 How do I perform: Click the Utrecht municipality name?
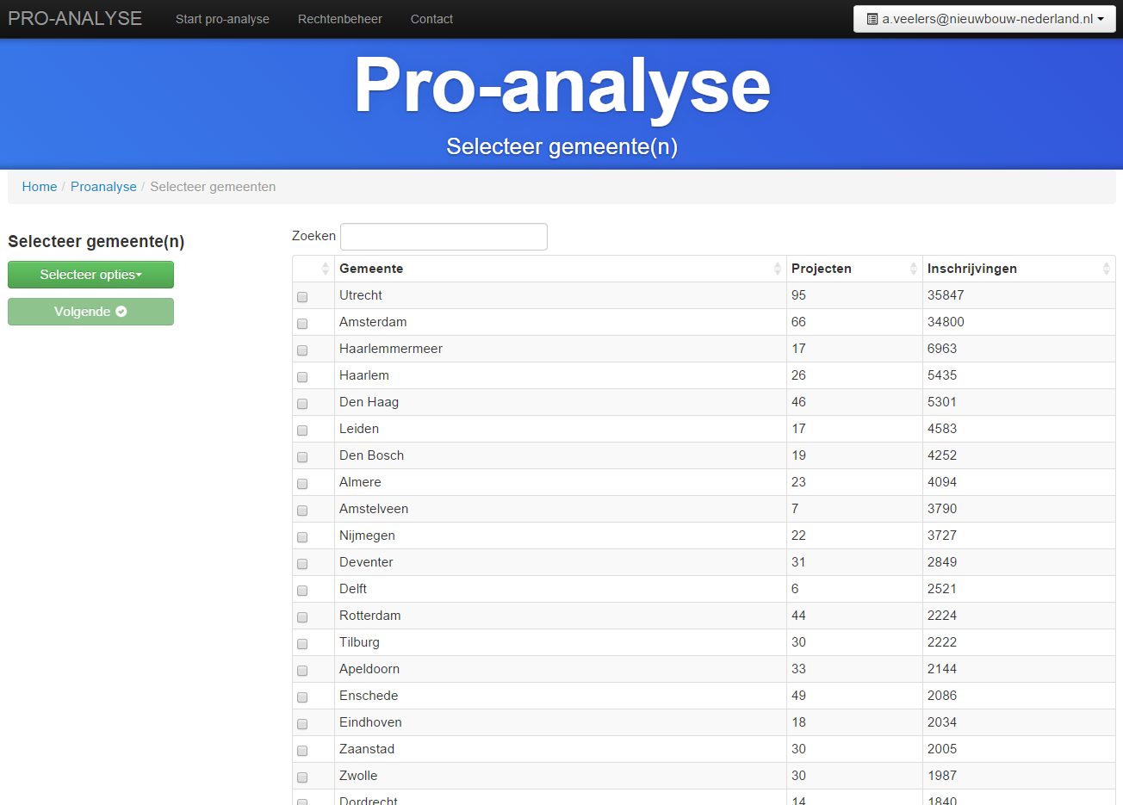tap(360, 295)
